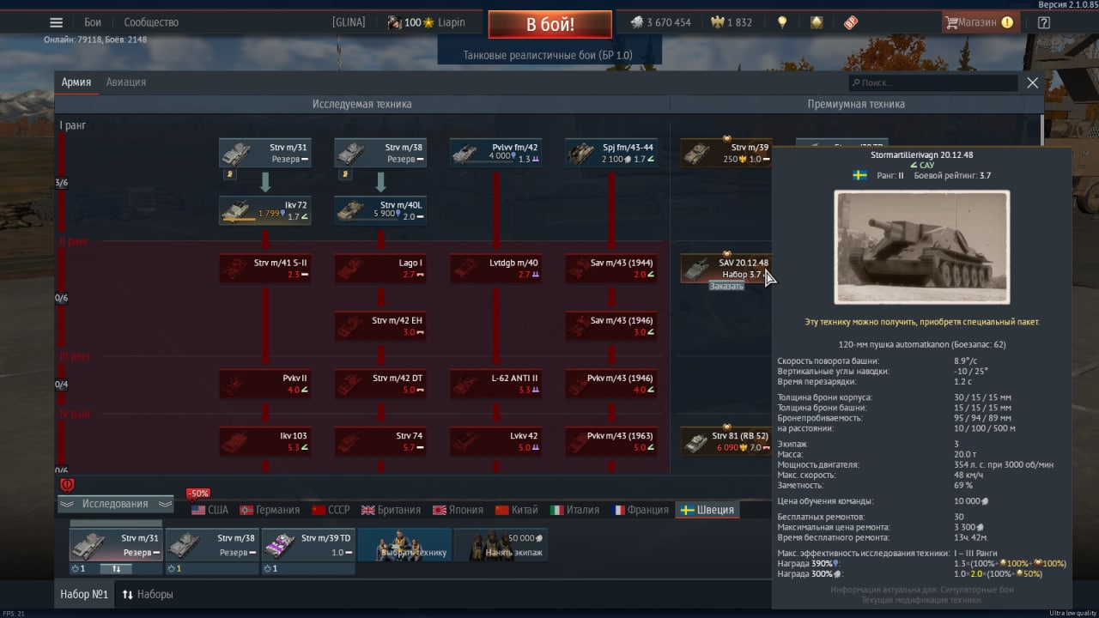Select locked Strv m/42 DT
The height and width of the screenshot is (618, 1099).
[x=380, y=384]
